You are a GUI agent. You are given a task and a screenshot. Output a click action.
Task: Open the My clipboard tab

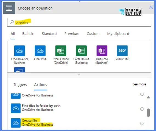(118, 34)
